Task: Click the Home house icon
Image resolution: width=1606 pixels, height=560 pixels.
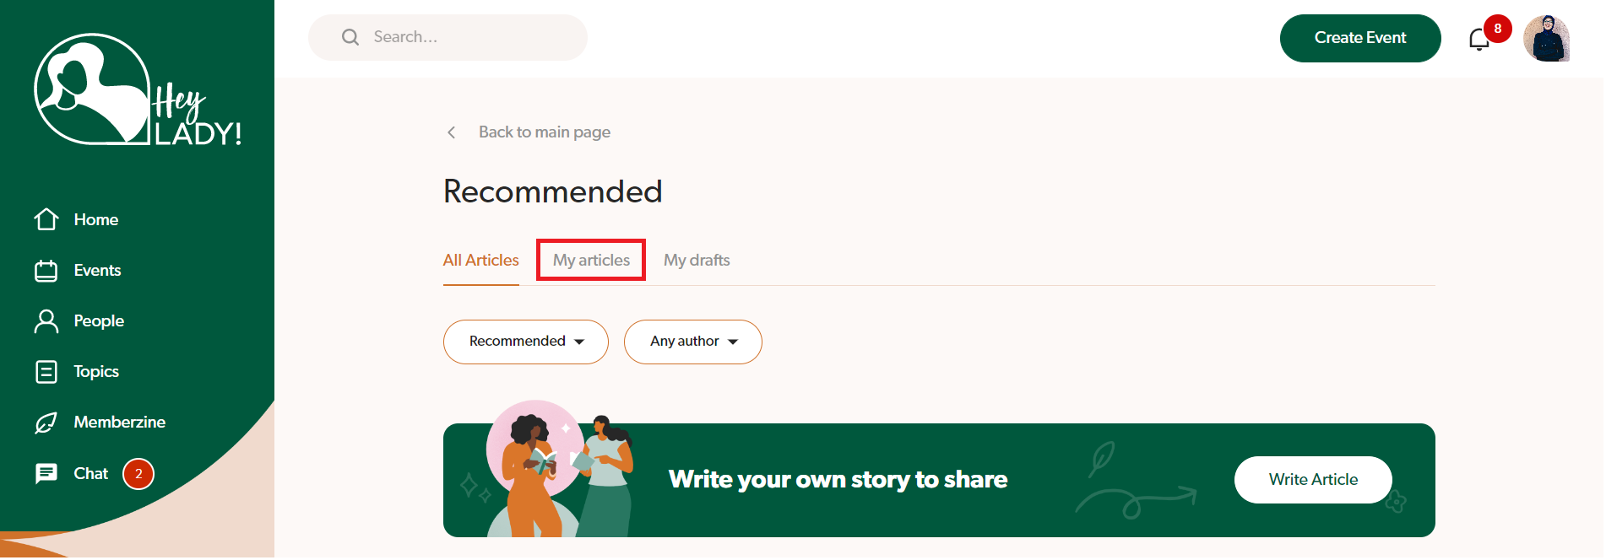Action: tap(46, 219)
